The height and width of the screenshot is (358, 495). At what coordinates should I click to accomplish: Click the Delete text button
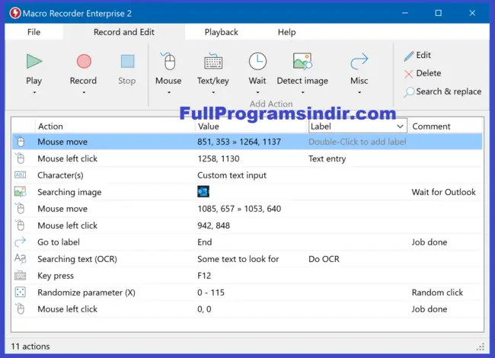(x=429, y=73)
